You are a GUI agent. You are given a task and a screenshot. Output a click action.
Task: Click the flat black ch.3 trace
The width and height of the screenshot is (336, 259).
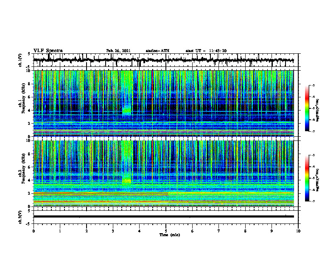(163, 217)
